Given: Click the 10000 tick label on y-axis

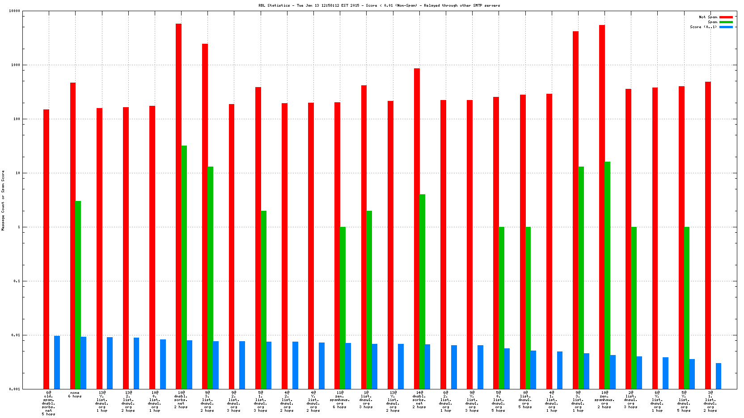Looking at the screenshot, I should tap(14, 11).
